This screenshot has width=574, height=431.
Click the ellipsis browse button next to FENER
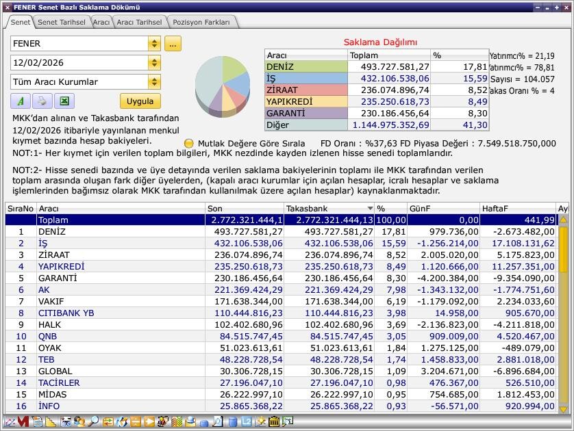tap(173, 44)
